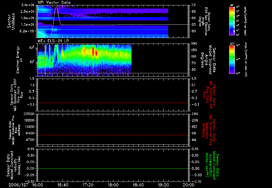Click the red line in the MU Scanner +30V panel
The image size is (272, 188).
113,103
